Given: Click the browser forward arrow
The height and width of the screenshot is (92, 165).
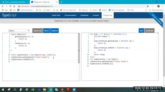Looking at the screenshot, I should pos(6,6).
